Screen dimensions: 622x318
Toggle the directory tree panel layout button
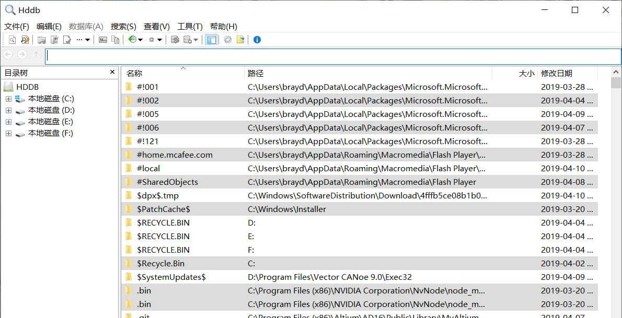coord(211,40)
